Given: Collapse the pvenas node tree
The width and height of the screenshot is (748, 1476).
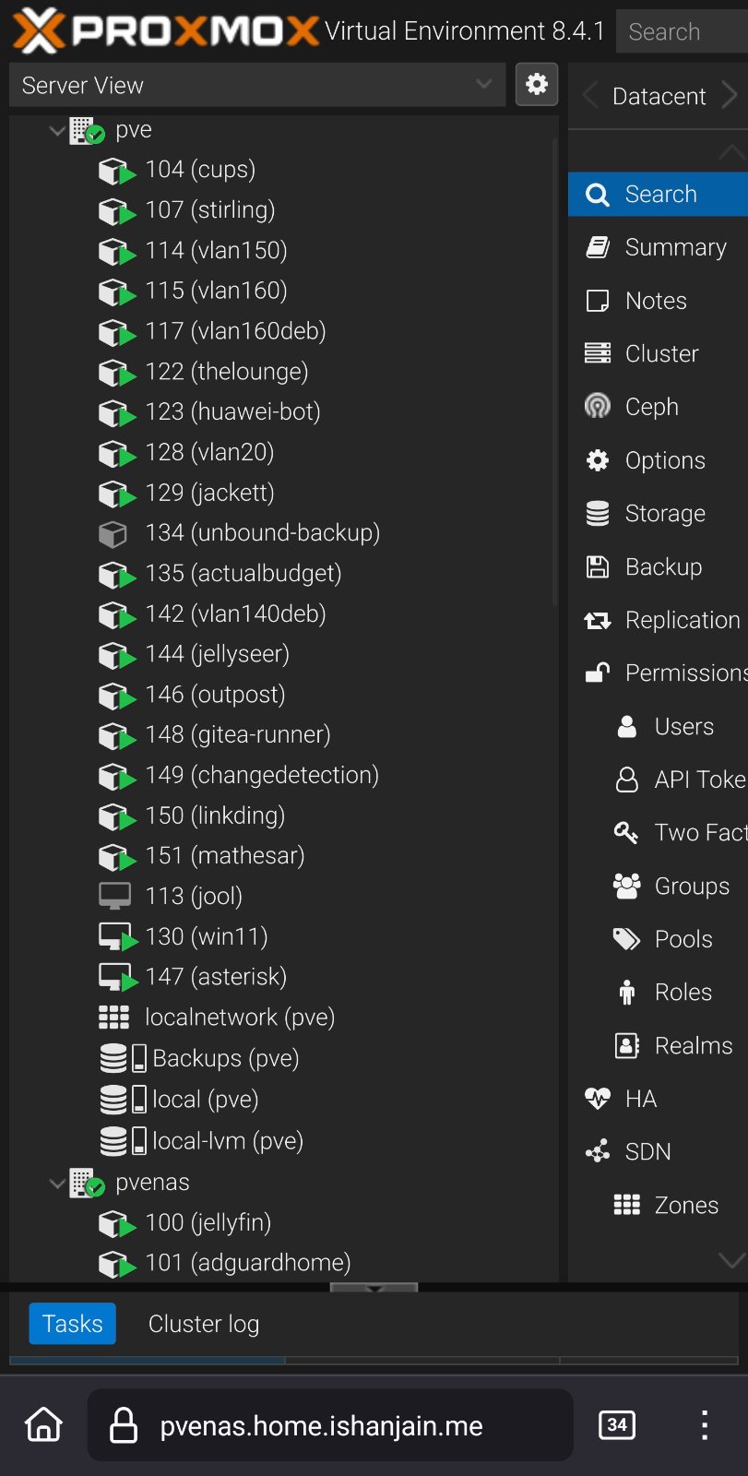Looking at the screenshot, I should 57,1183.
